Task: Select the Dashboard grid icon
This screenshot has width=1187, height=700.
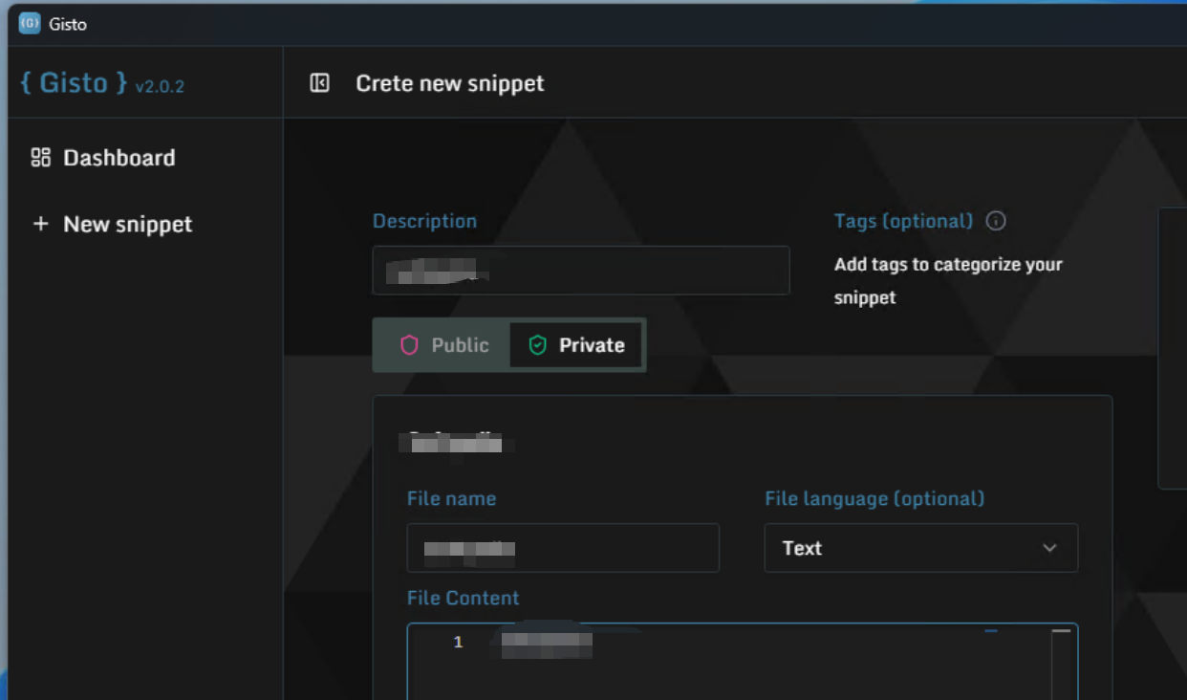Action: 39,157
